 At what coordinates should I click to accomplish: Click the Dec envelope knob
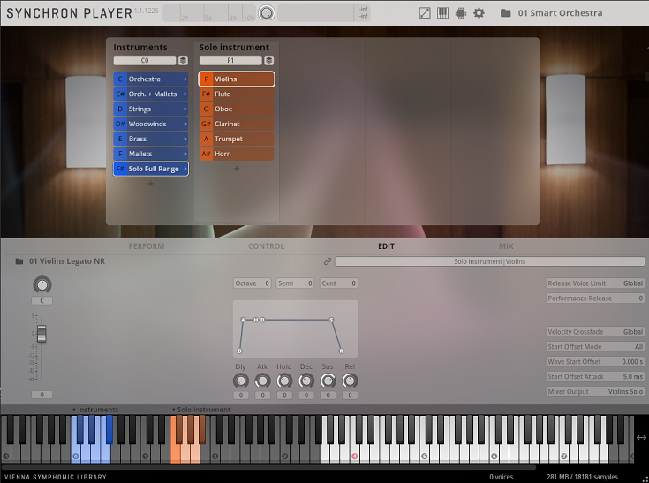tap(306, 381)
